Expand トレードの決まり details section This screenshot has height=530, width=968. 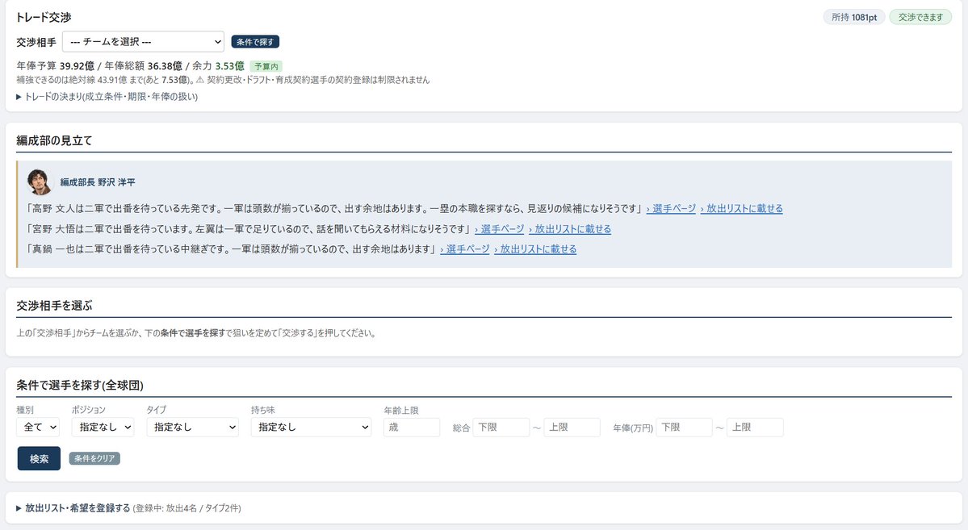pos(107,97)
